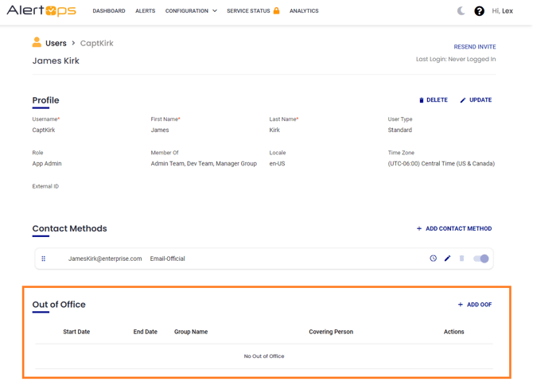Edit the Email-Official contact method pencil
Image resolution: width=533 pixels, height=389 pixels.
pos(447,259)
